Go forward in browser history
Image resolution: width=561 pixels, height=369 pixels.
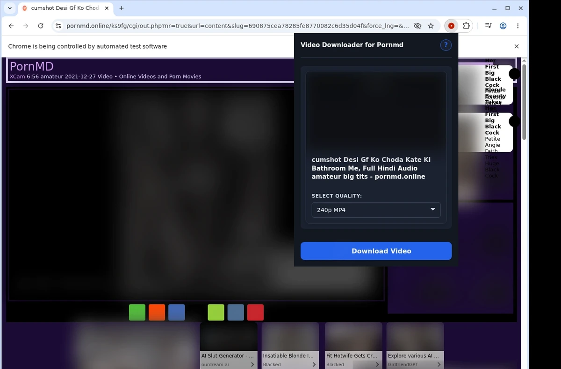point(26,26)
